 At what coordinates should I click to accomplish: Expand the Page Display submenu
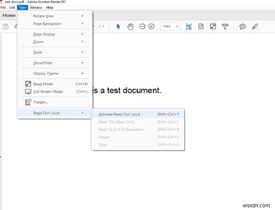(55, 34)
